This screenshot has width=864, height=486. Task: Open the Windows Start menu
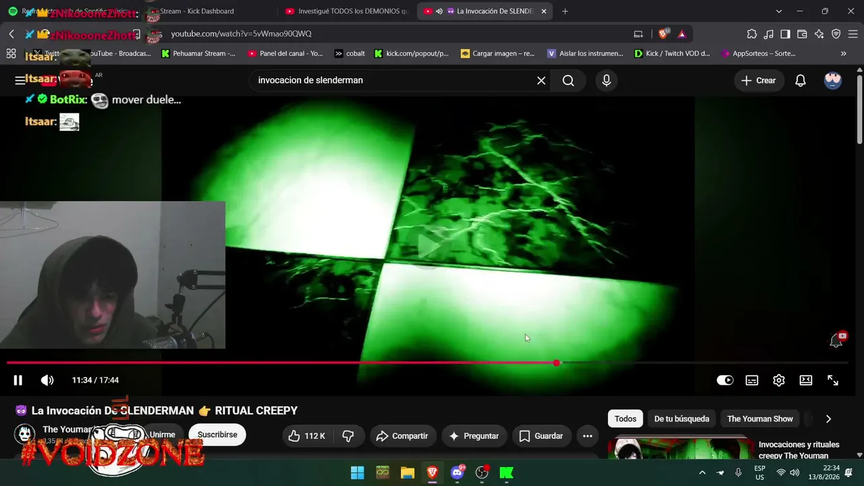358,473
